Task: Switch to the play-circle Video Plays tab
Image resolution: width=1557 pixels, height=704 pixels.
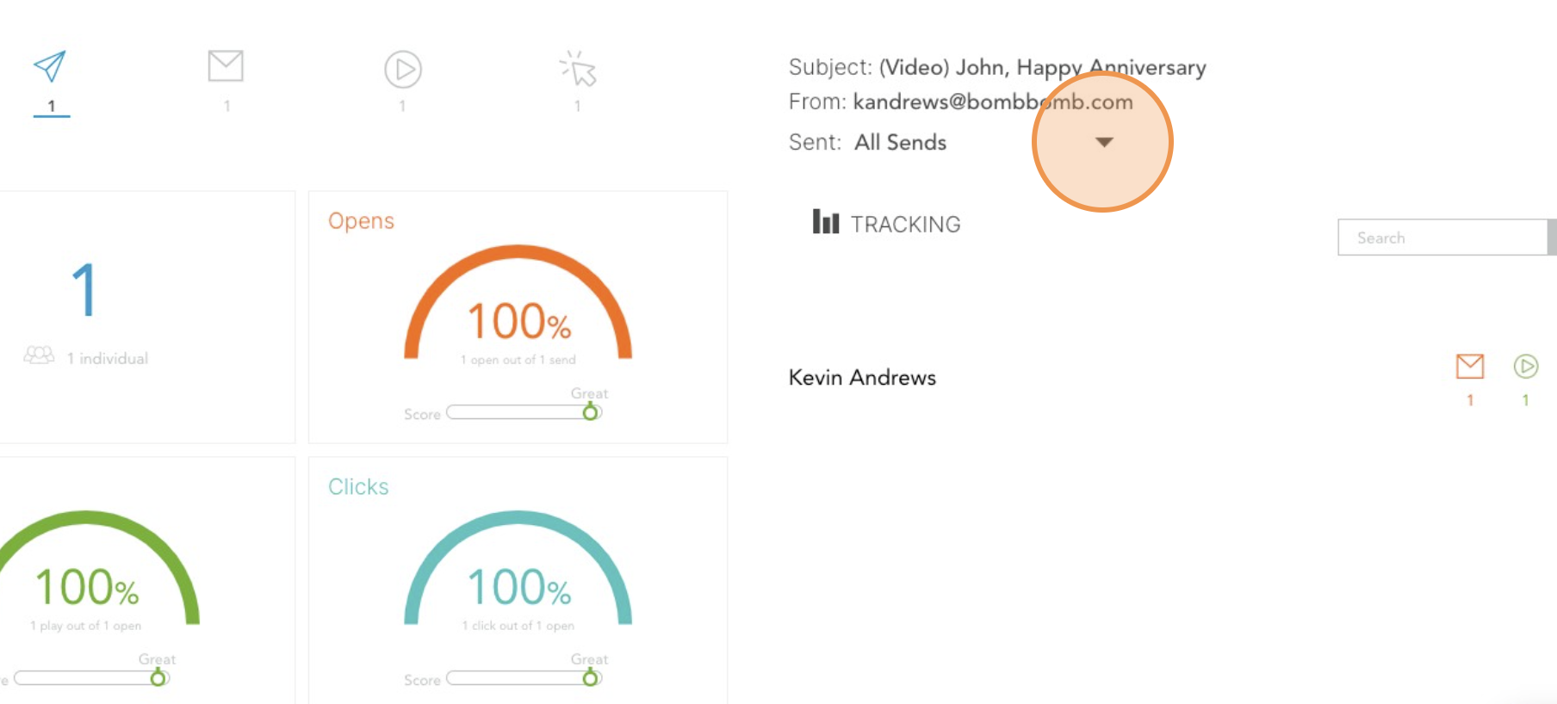Action: click(x=402, y=70)
